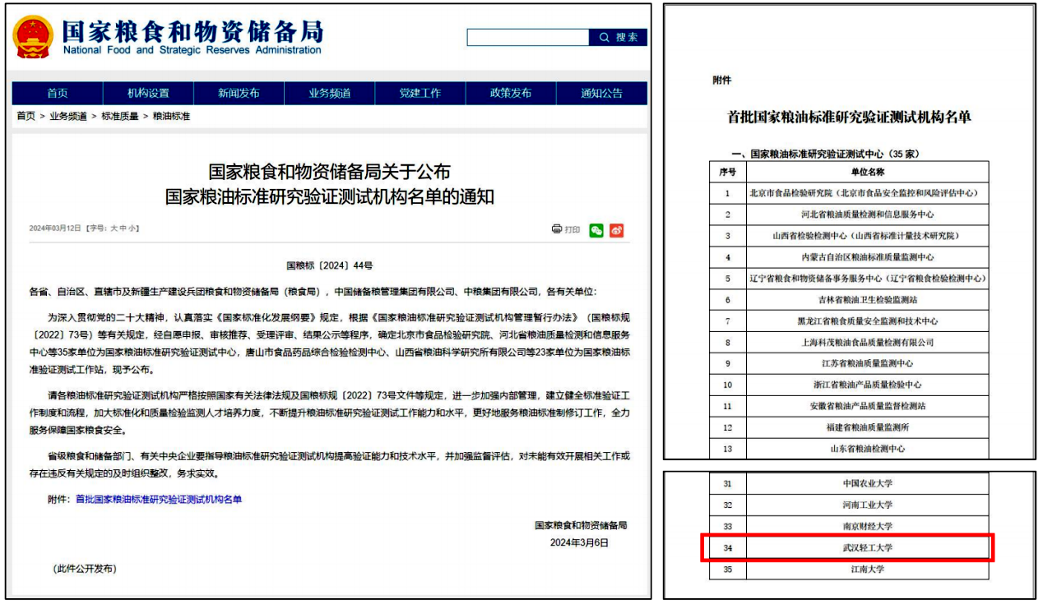Click table row 黑龙江省粮食质量安全监测和技术中心
This screenshot has width=1043, height=604.
point(849,321)
